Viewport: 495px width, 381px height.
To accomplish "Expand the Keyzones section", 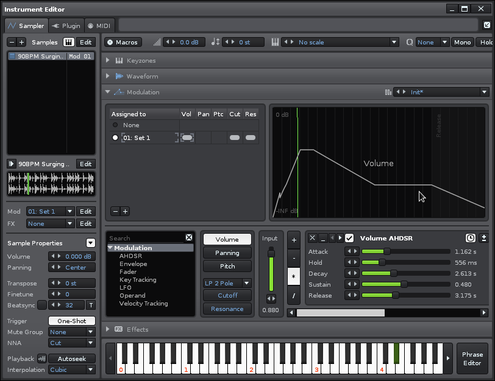I will 108,60.
